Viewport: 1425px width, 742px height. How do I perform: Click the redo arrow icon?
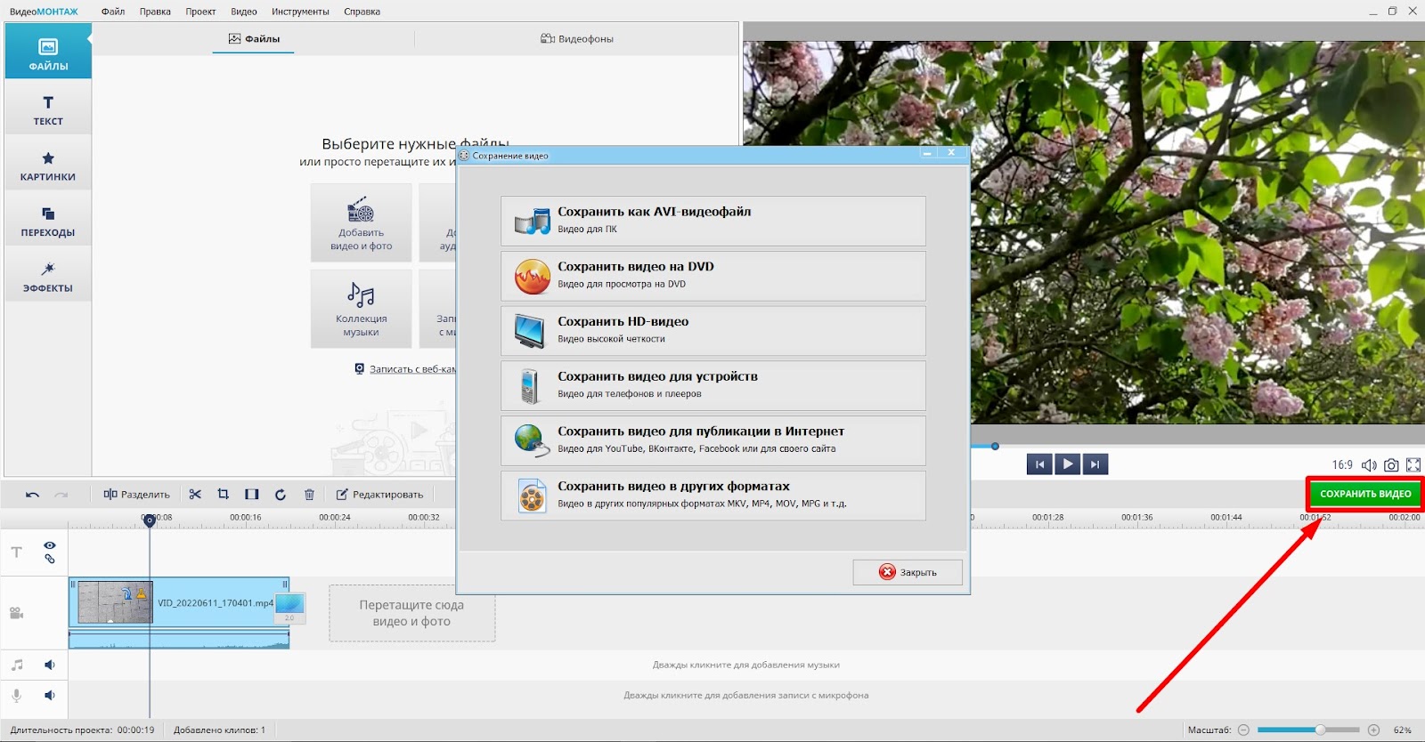(x=61, y=495)
